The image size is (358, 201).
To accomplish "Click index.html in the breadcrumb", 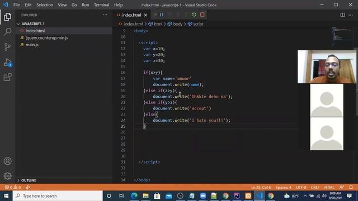I will click(133, 24).
